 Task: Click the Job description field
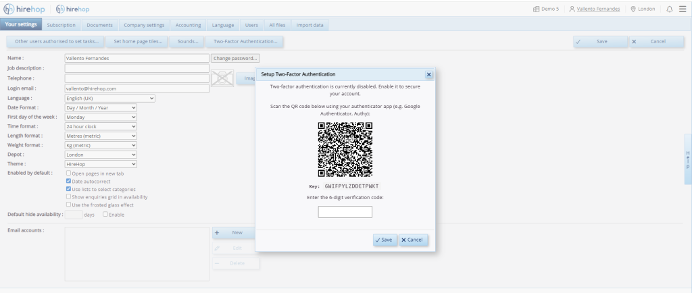click(137, 68)
